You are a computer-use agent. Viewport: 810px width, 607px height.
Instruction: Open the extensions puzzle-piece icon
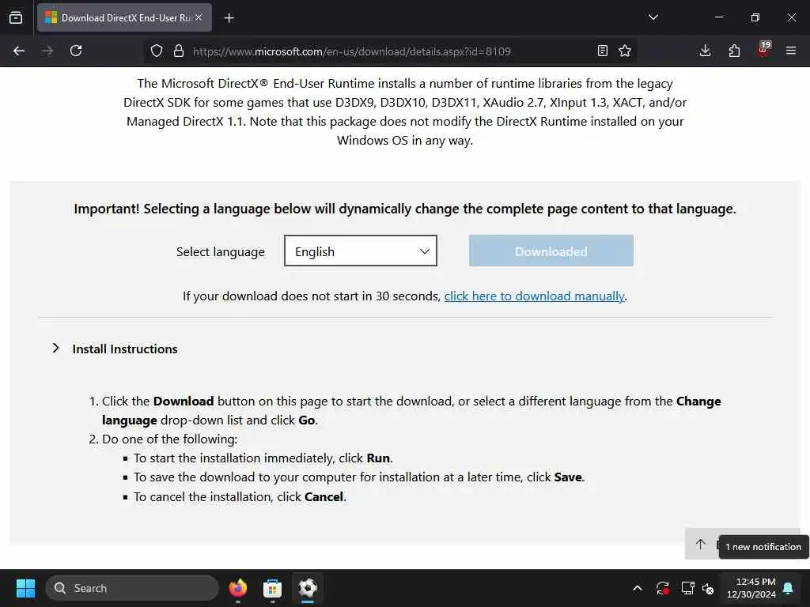pyautogui.click(x=734, y=51)
